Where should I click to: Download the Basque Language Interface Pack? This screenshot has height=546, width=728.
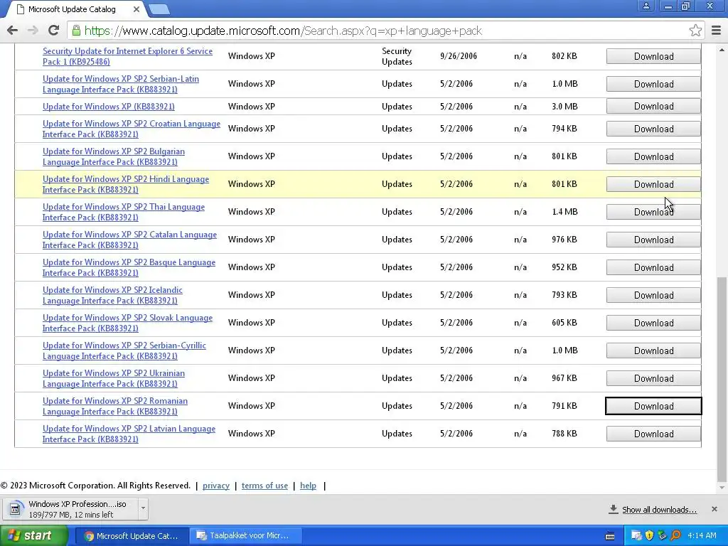pos(653,268)
